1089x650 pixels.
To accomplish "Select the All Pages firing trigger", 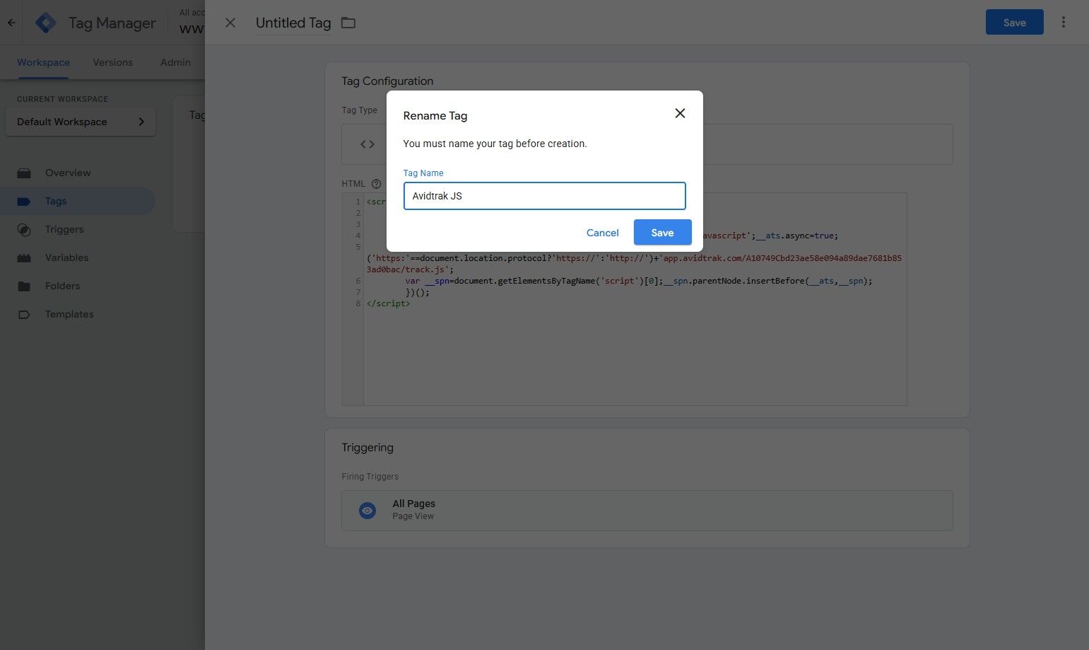I will pyautogui.click(x=647, y=510).
